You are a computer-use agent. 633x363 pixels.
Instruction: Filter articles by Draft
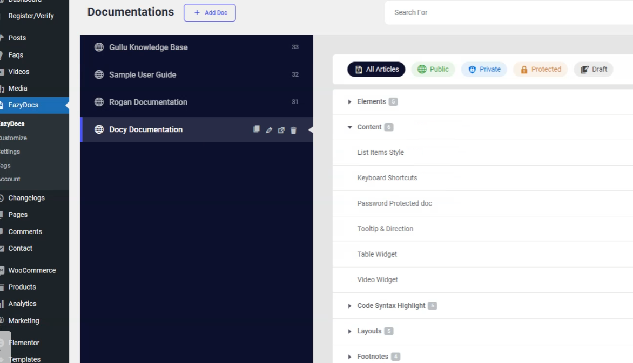[594, 70]
